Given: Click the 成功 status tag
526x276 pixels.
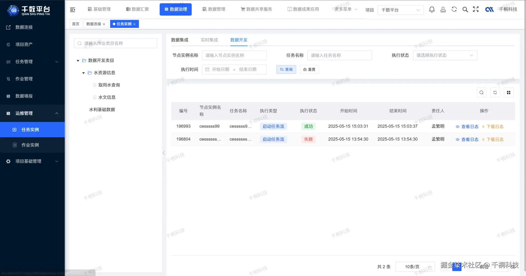Looking at the screenshot, I should 308,126.
